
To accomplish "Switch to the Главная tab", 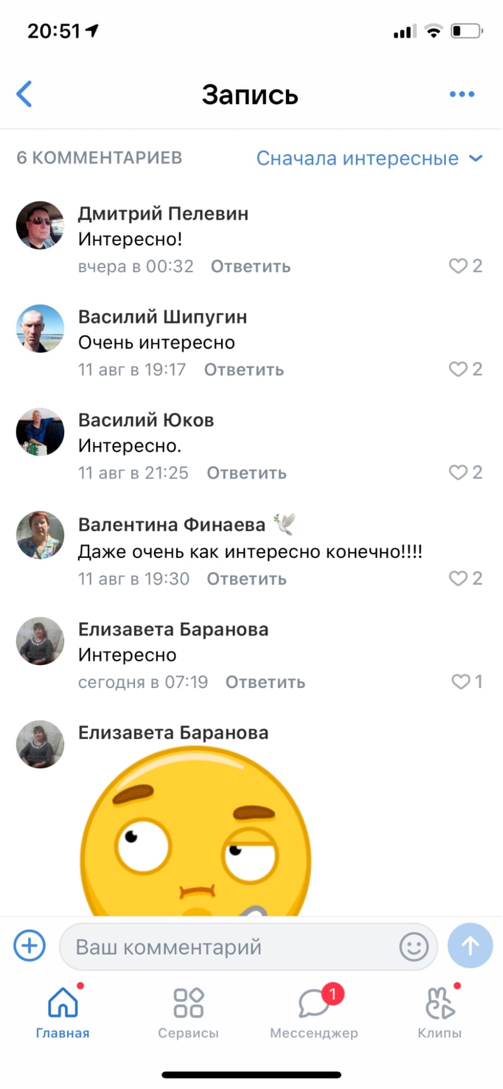I will click(x=63, y=1012).
